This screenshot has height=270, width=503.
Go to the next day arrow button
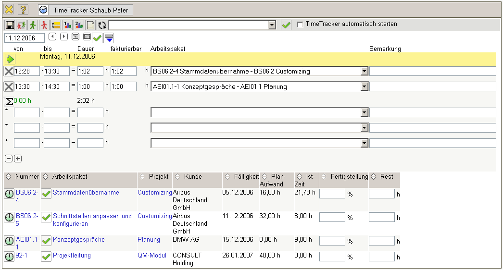pyautogui.click(x=63, y=37)
